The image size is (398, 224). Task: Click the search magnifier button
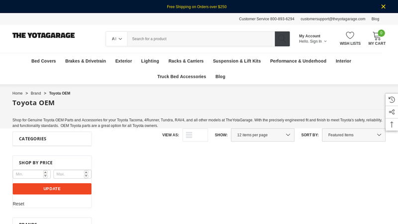point(282,39)
